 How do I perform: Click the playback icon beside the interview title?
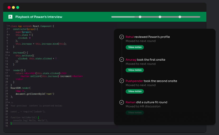click(10, 17)
